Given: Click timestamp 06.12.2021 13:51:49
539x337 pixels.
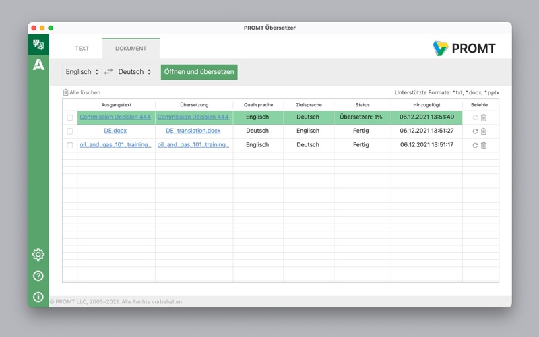Looking at the screenshot, I should [x=426, y=117].
